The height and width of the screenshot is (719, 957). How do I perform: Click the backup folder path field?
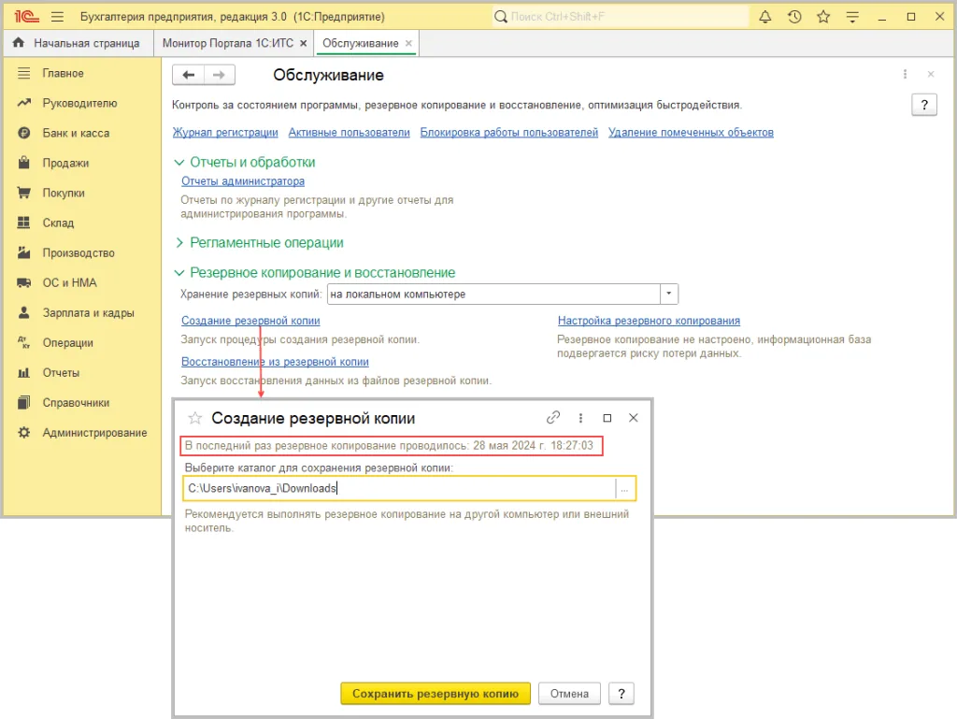coord(399,488)
